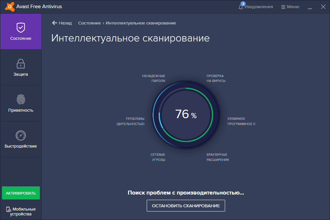Open Быстродействие speedometer icon

[x=21, y=136]
